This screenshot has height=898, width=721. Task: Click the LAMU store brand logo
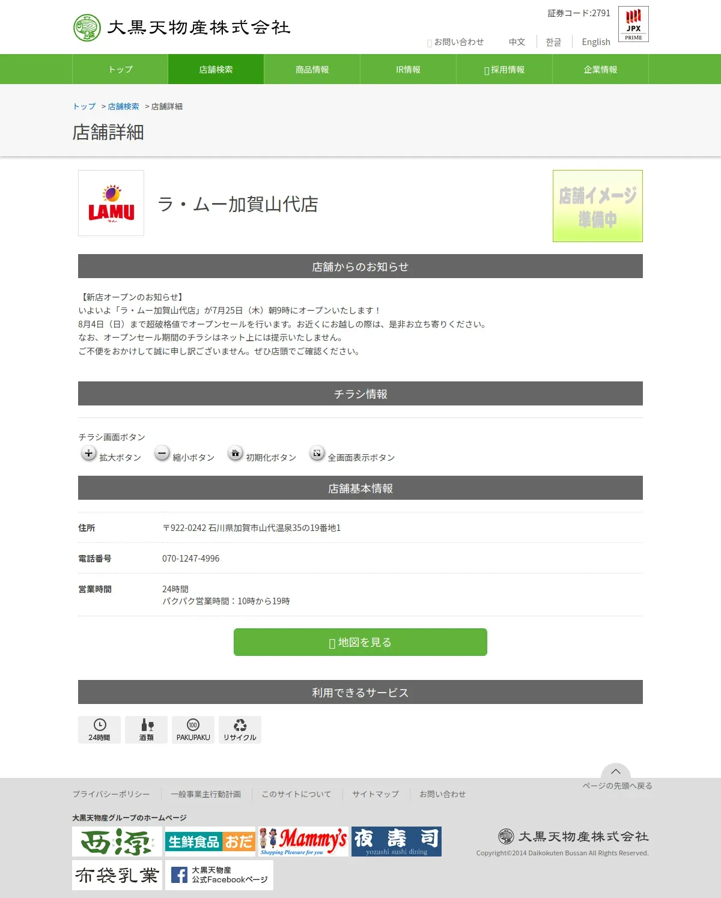pyautogui.click(x=111, y=203)
